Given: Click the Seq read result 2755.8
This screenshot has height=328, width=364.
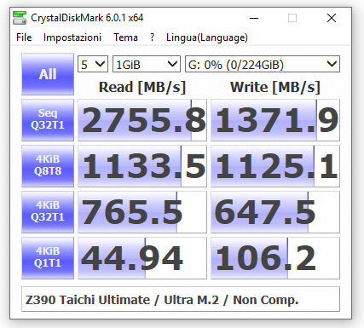Looking at the screenshot, I should pos(142,120).
